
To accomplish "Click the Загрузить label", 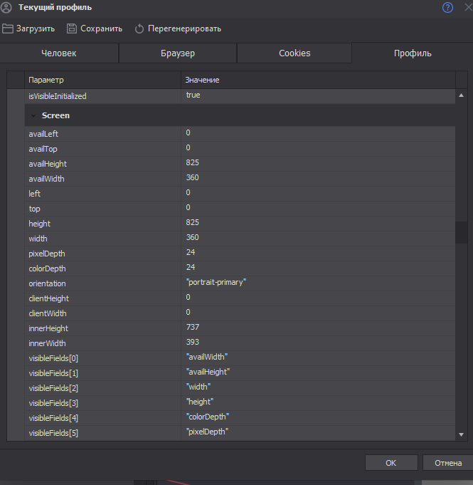I will (36, 28).
